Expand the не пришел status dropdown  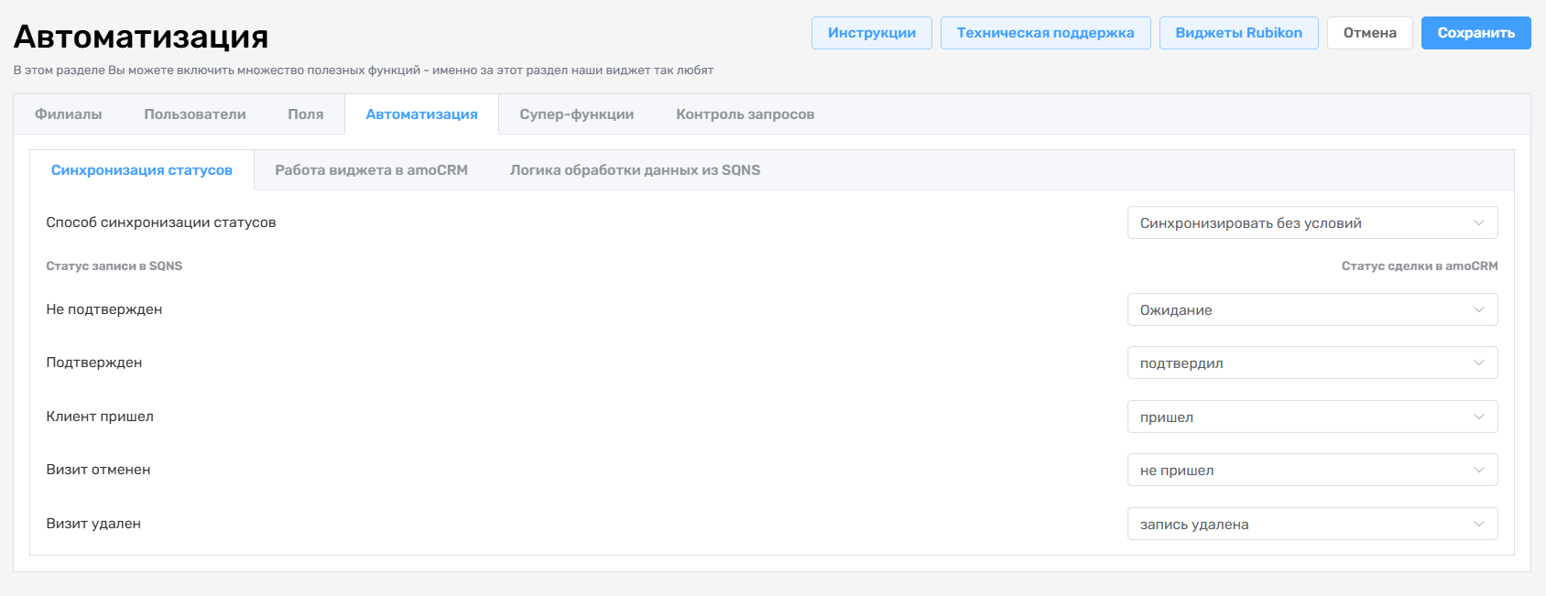[1312, 470]
